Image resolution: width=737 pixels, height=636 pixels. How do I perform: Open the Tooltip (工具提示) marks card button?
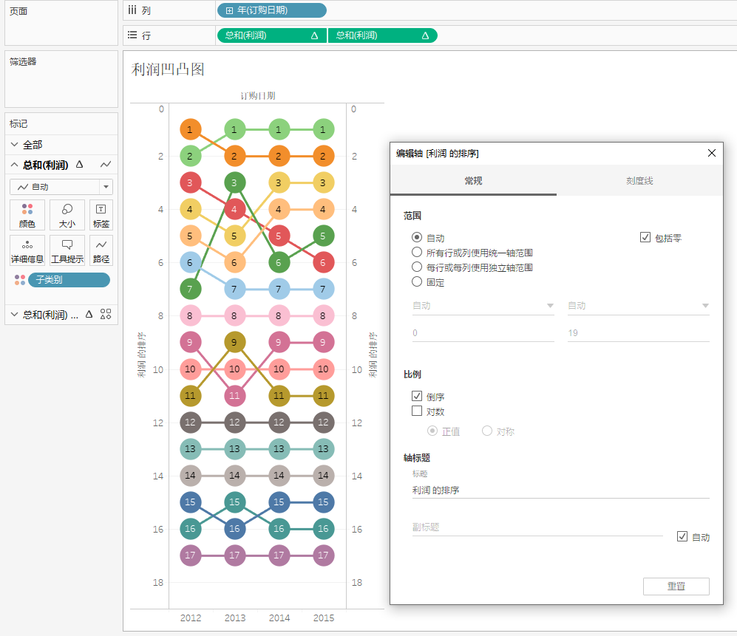[67, 250]
